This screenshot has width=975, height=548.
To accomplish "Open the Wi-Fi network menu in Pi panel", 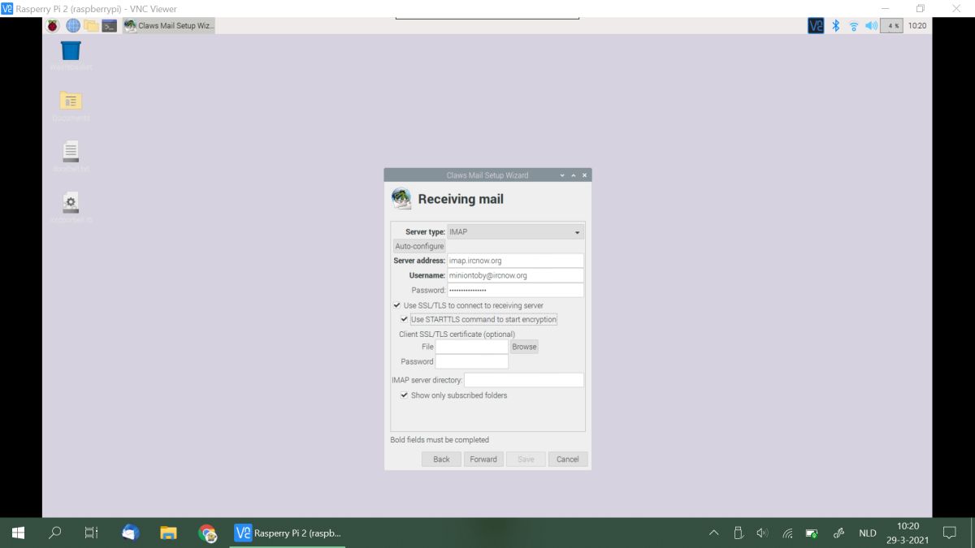I will (854, 26).
